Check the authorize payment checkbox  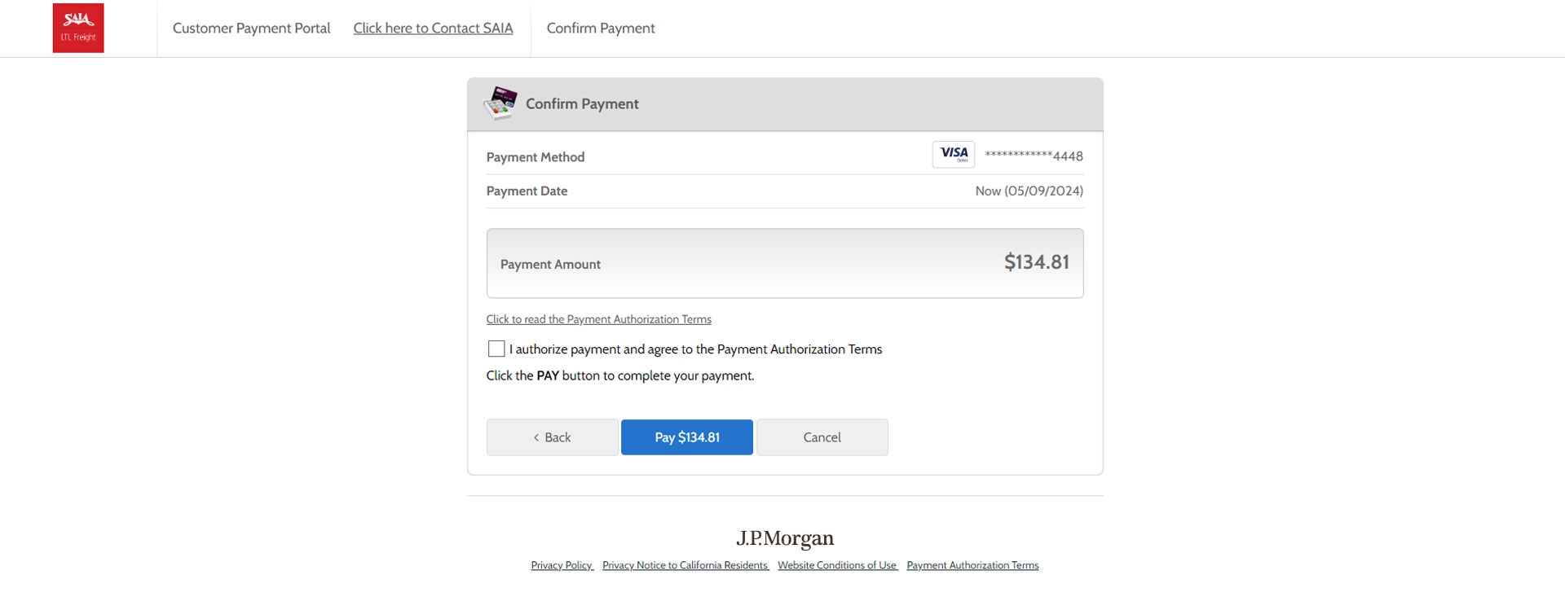pos(496,349)
